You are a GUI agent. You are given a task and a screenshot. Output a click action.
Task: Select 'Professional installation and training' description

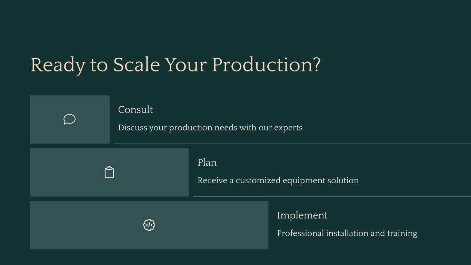(x=347, y=233)
